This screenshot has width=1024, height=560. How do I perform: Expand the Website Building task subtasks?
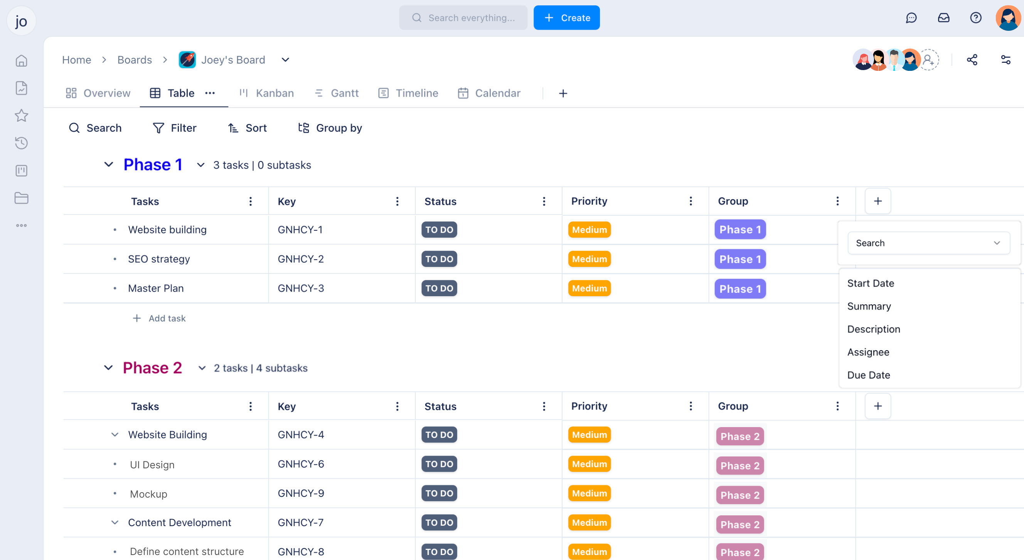(x=115, y=434)
